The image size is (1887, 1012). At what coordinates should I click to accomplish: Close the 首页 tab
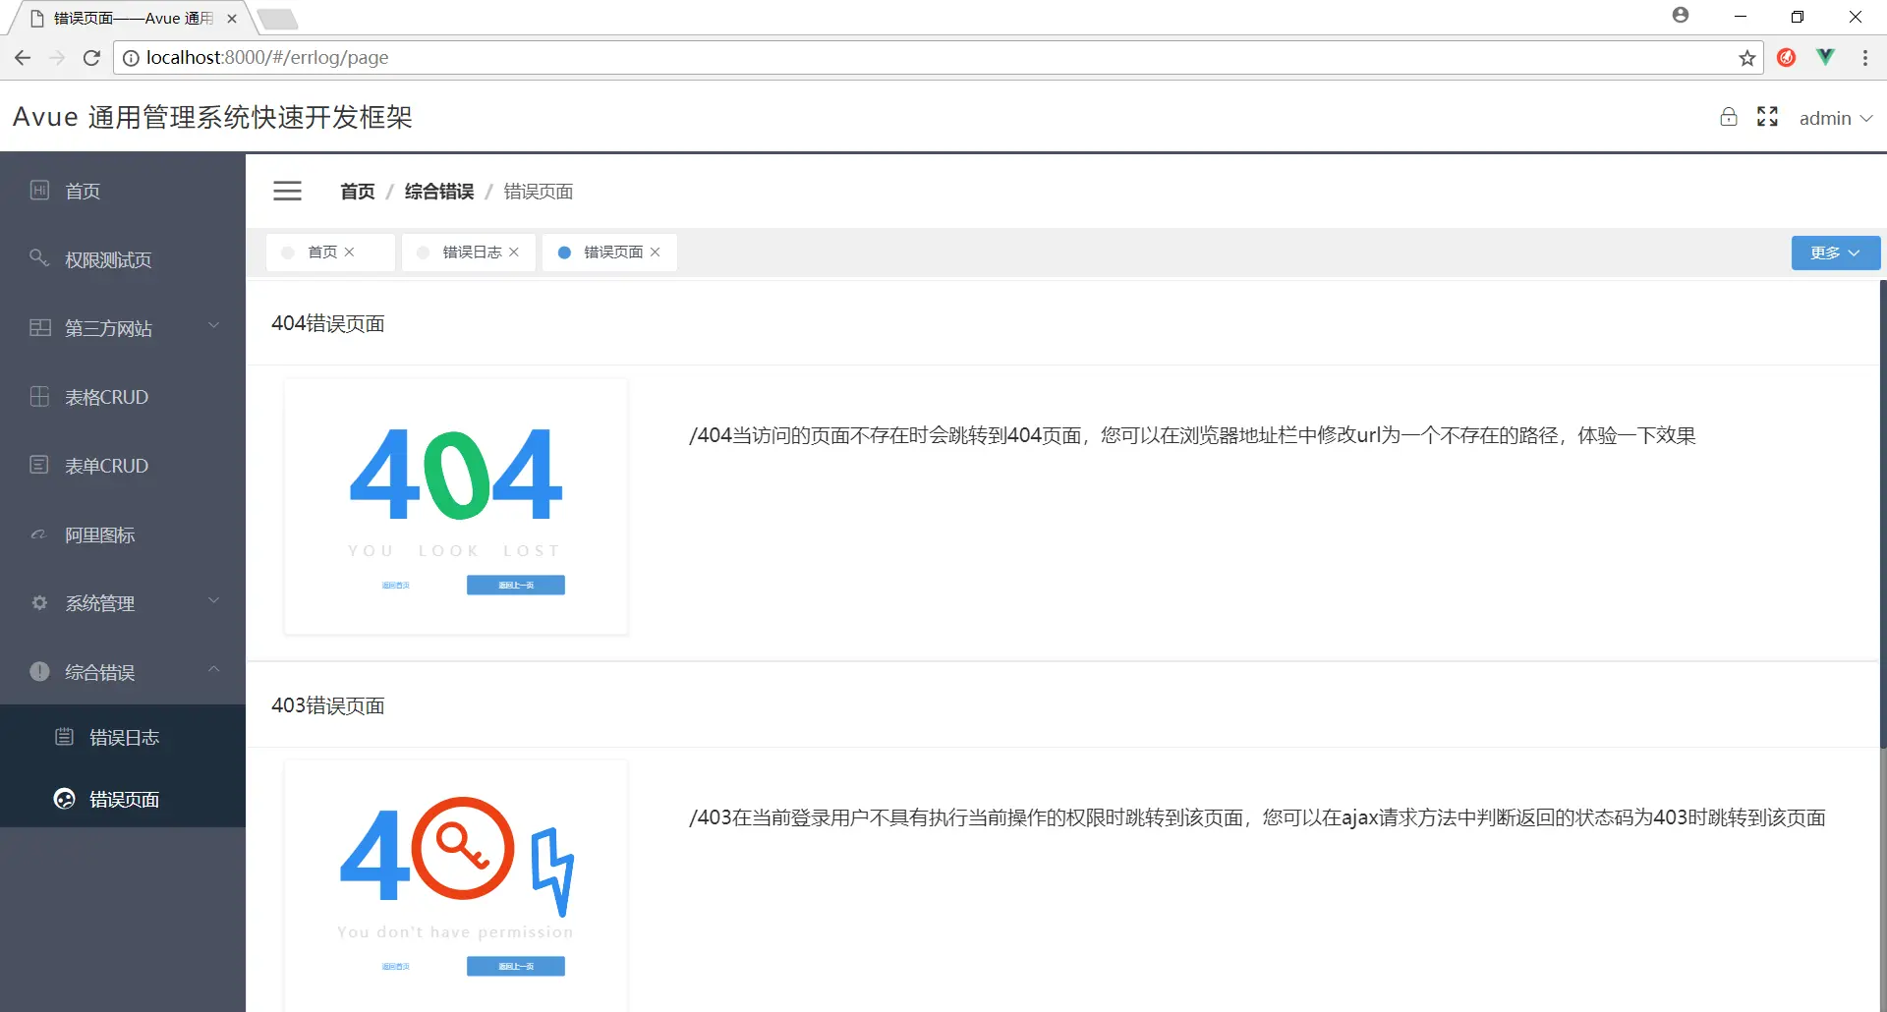(349, 253)
